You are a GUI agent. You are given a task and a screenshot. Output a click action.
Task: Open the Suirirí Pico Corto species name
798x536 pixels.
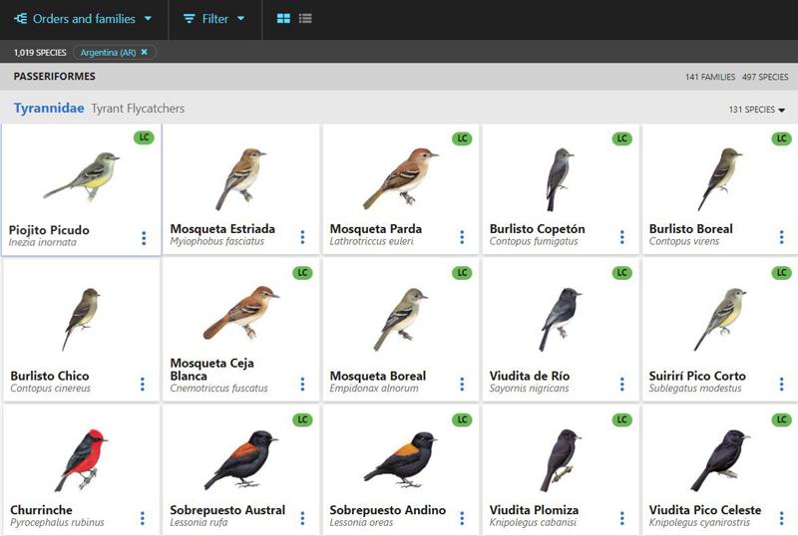coord(697,376)
